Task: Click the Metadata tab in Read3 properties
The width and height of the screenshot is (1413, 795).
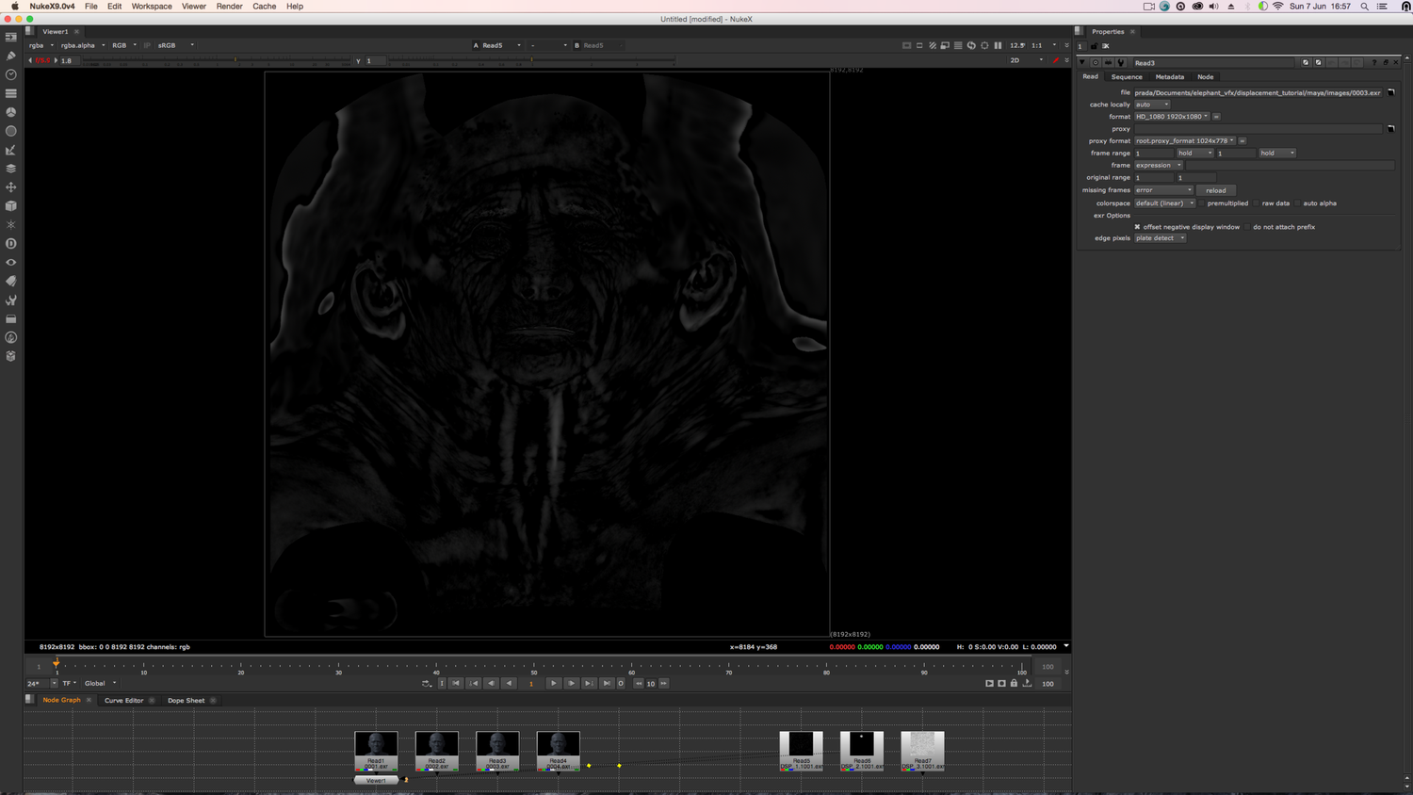Action: [x=1170, y=76]
